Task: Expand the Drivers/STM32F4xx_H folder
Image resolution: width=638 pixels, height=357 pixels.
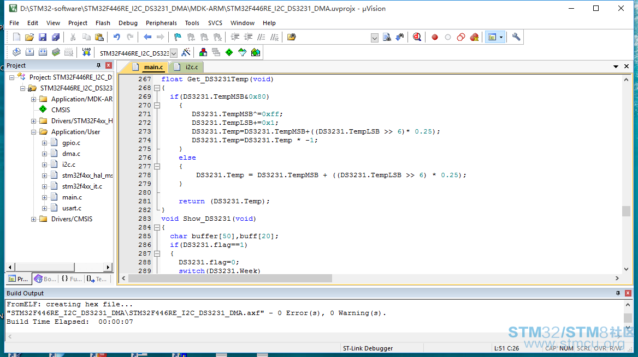Action: coord(34,121)
